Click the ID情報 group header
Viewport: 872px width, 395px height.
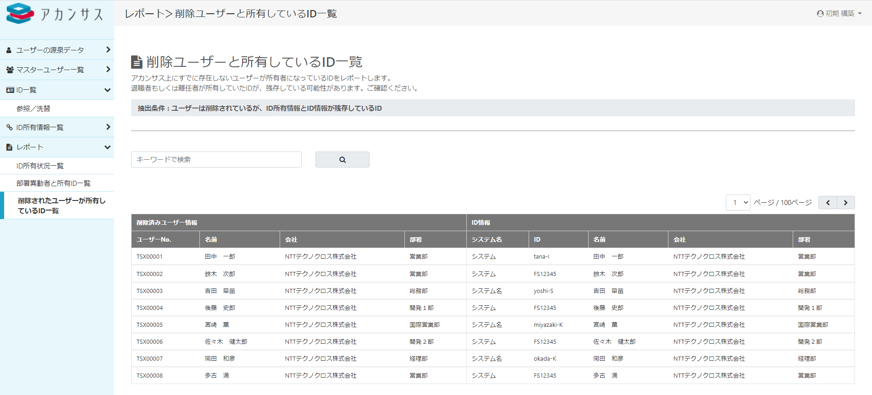click(x=661, y=222)
